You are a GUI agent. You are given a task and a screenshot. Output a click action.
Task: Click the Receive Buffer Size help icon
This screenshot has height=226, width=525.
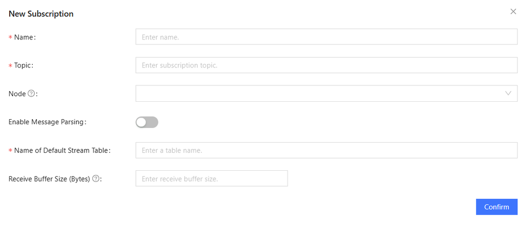(x=96, y=178)
